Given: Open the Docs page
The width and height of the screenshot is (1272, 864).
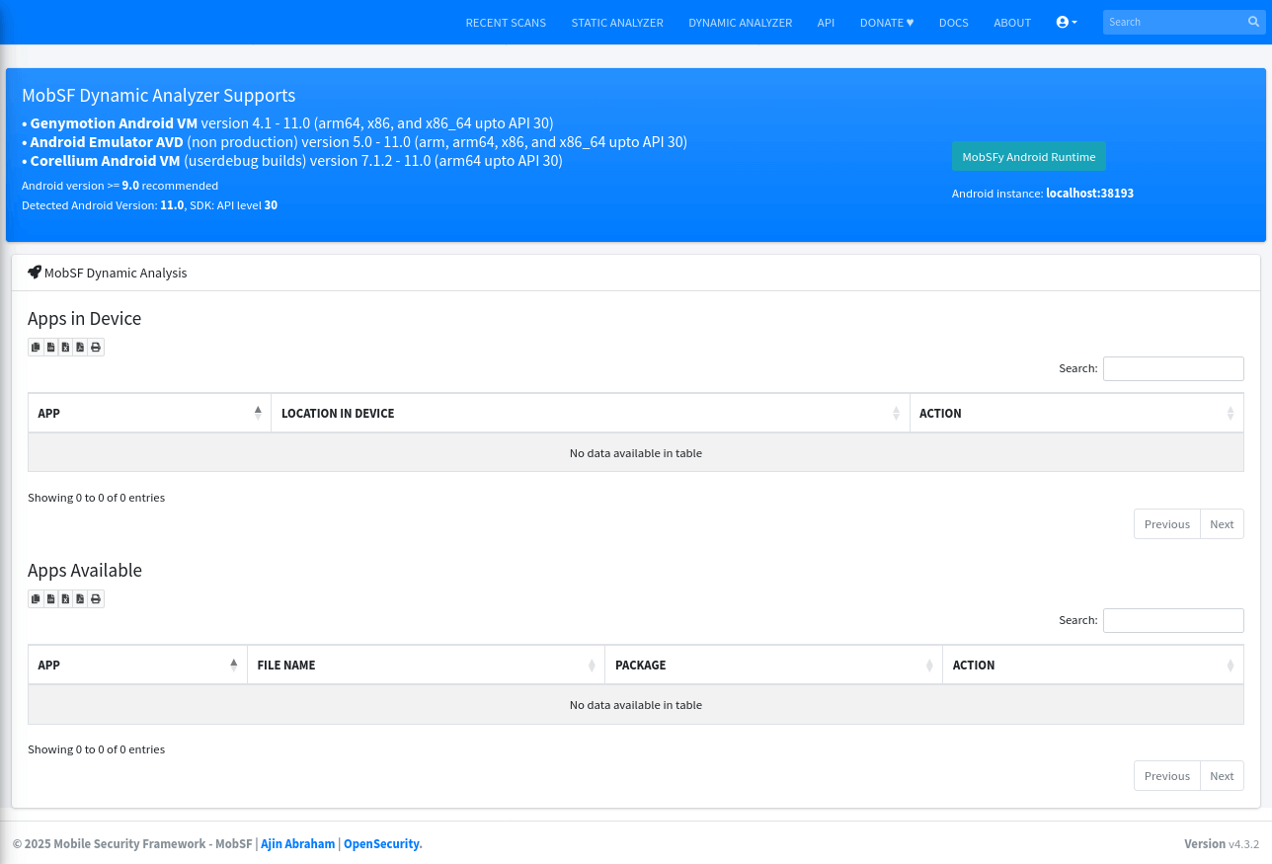Looking at the screenshot, I should tap(953, 23).
